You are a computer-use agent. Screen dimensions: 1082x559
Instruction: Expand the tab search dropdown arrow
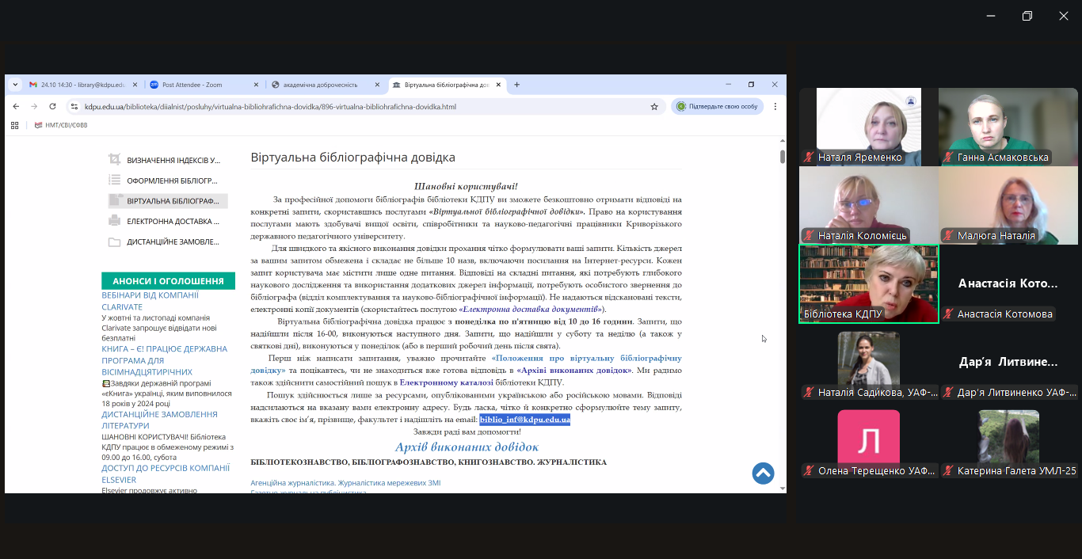(x=15, y=85)
